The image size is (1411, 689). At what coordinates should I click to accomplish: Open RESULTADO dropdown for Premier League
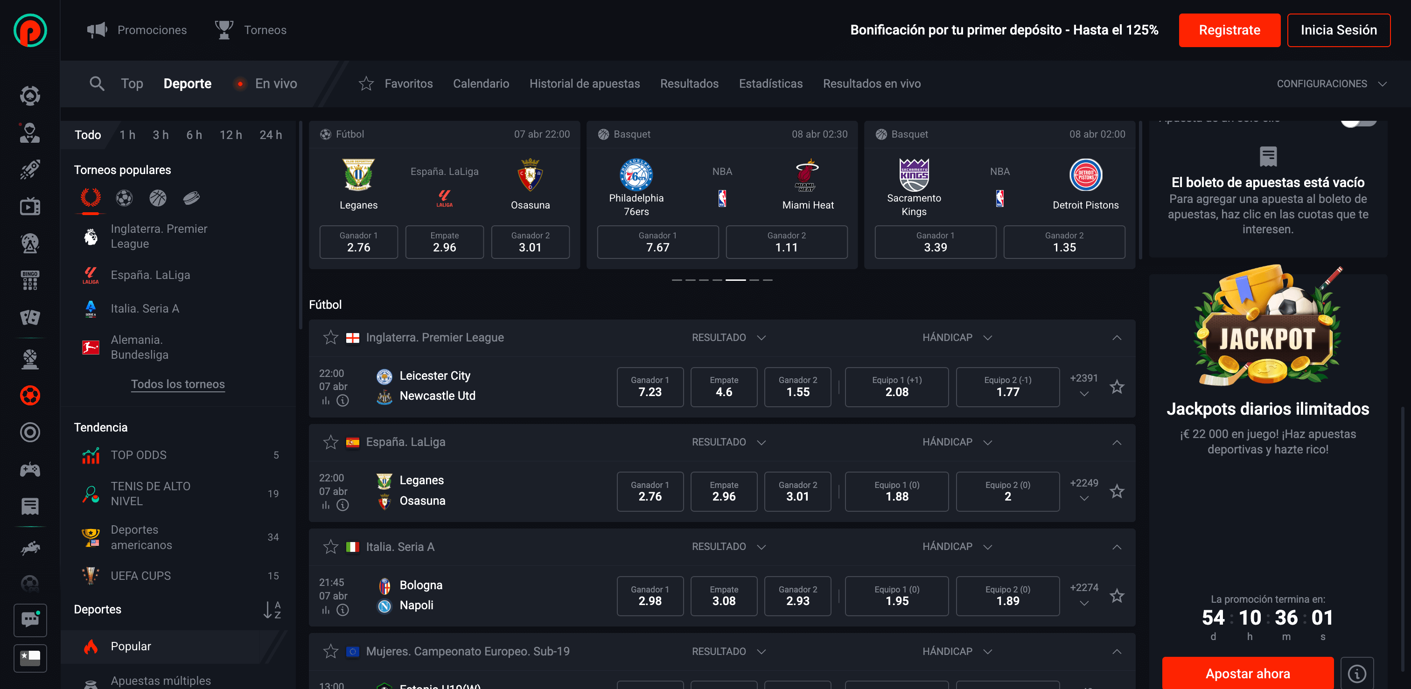coord(728,337)
